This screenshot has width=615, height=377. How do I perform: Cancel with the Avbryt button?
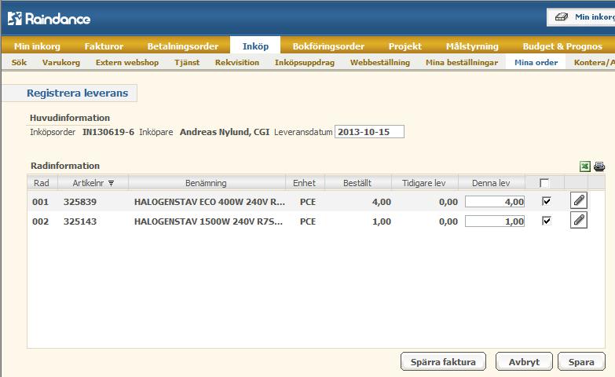pyautogui.click(x=524, y=362)
